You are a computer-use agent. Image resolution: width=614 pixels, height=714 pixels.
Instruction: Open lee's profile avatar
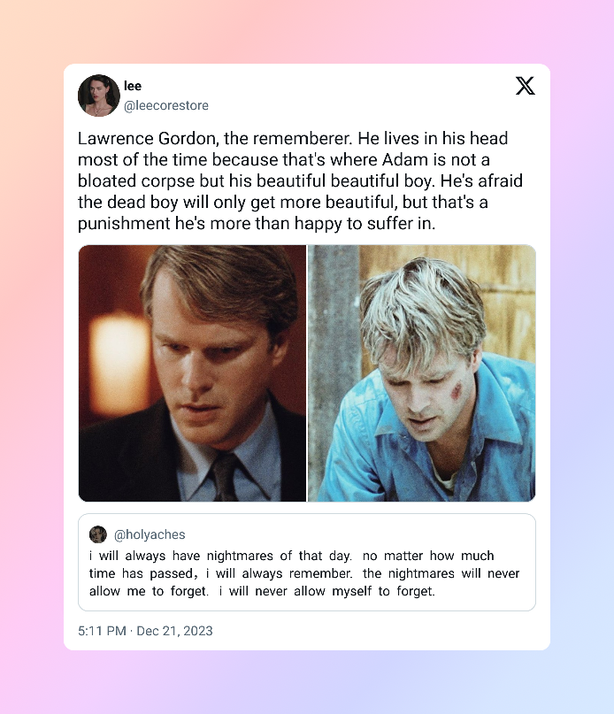click(x=99, y=96)
